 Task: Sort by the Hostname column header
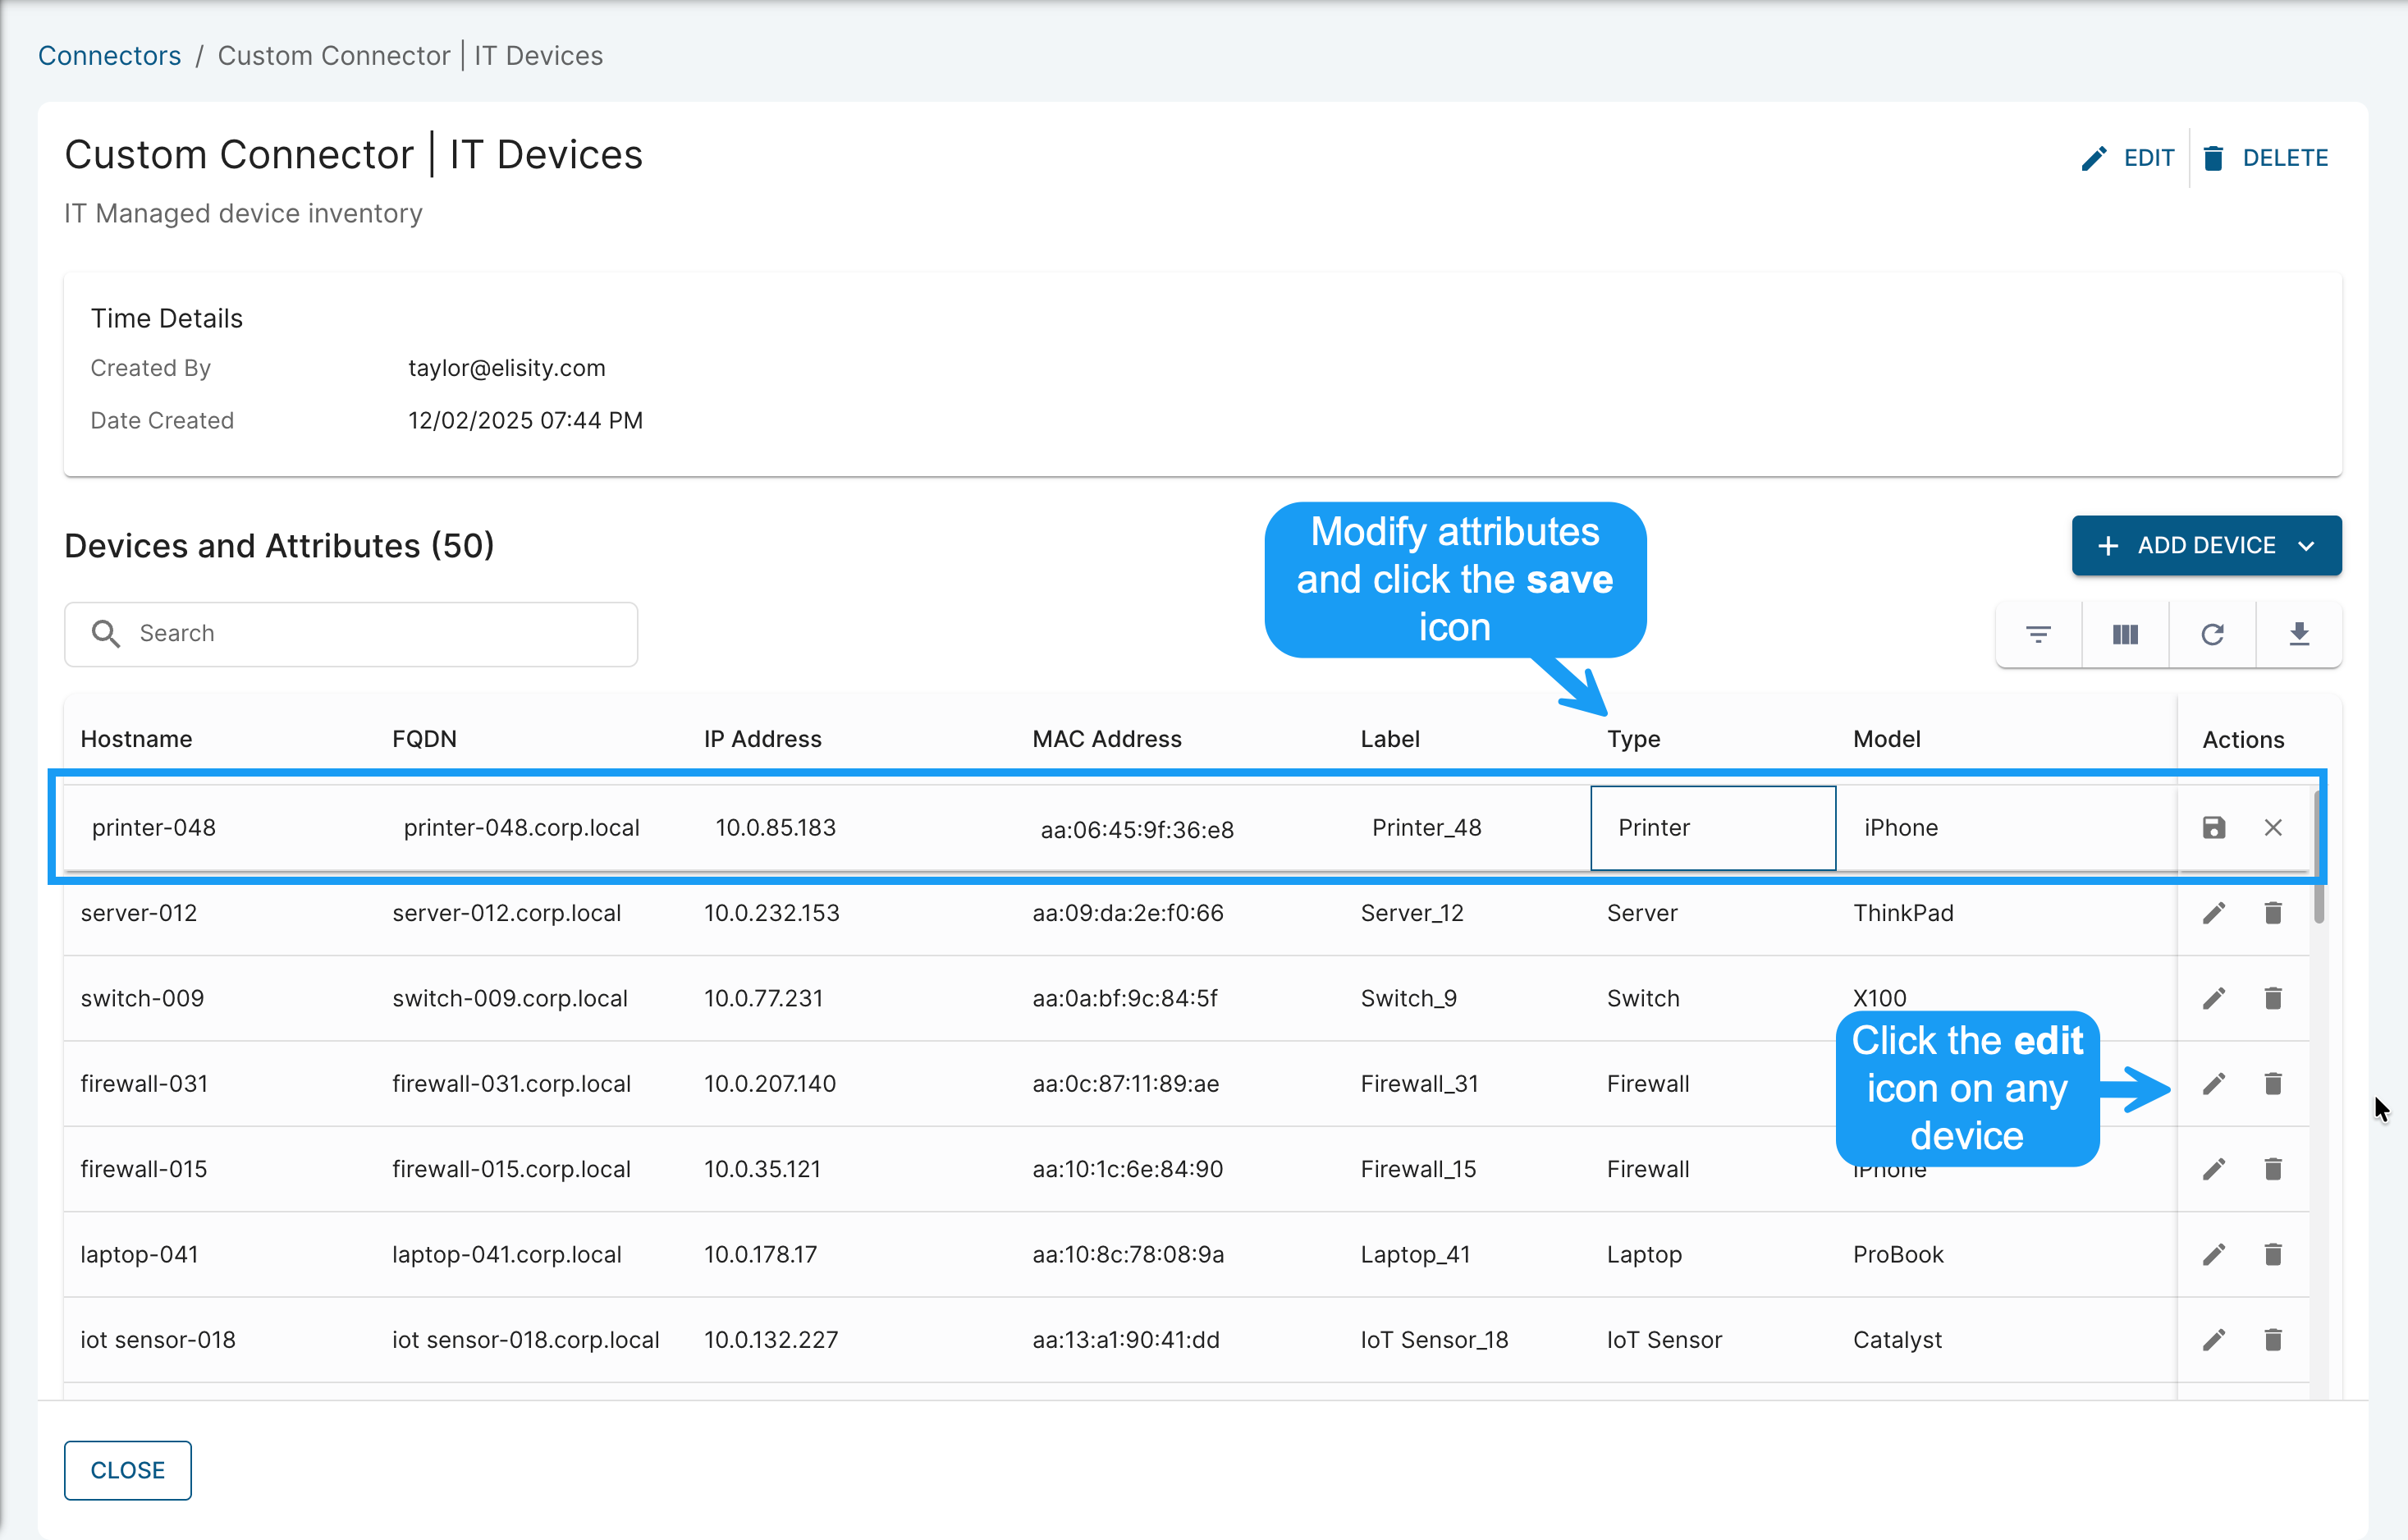[136, 739]
